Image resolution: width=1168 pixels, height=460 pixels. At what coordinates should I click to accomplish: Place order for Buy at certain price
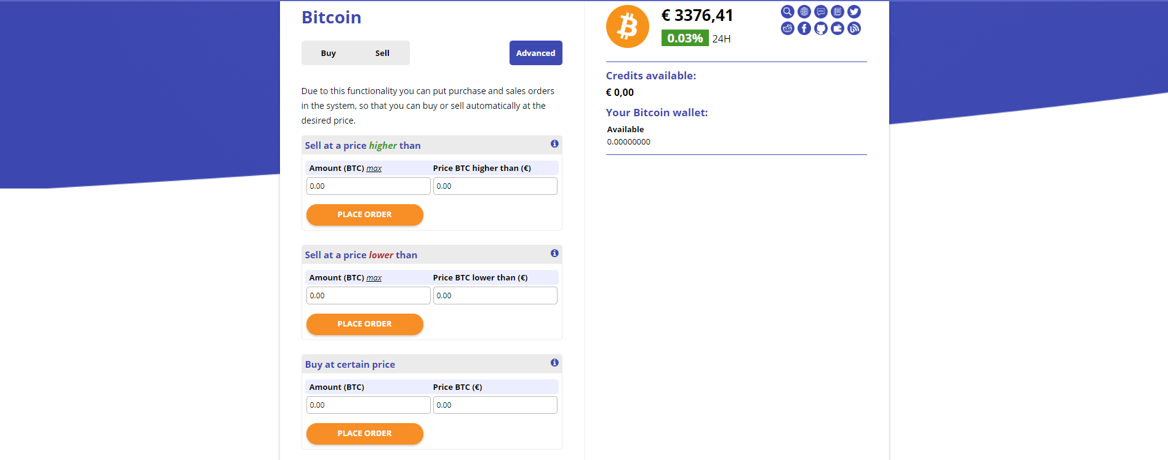(364, 434)
